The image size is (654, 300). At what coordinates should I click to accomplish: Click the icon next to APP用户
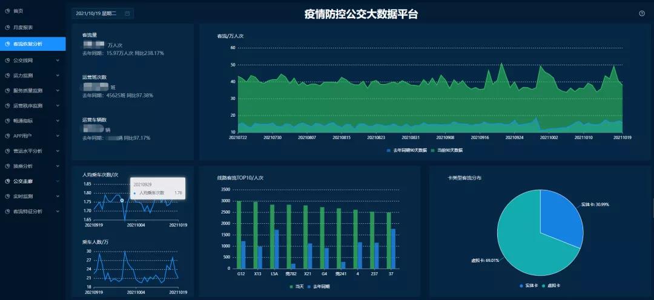tap(7, 136)
